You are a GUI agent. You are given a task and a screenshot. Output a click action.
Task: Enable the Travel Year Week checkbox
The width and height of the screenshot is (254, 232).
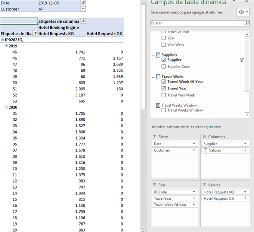click(164, 95)
